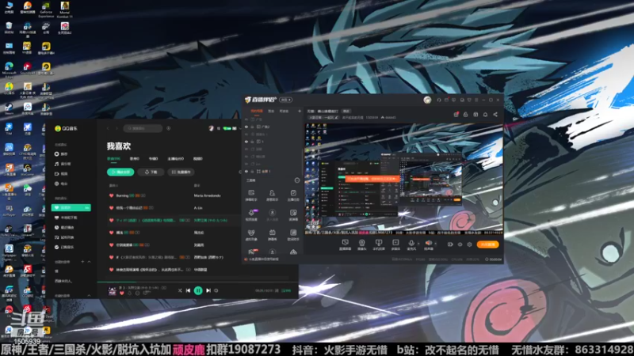Focus the QQ Music search field
Image resolution: width=634 pixels, height=356 pixels.
(143, 128)
